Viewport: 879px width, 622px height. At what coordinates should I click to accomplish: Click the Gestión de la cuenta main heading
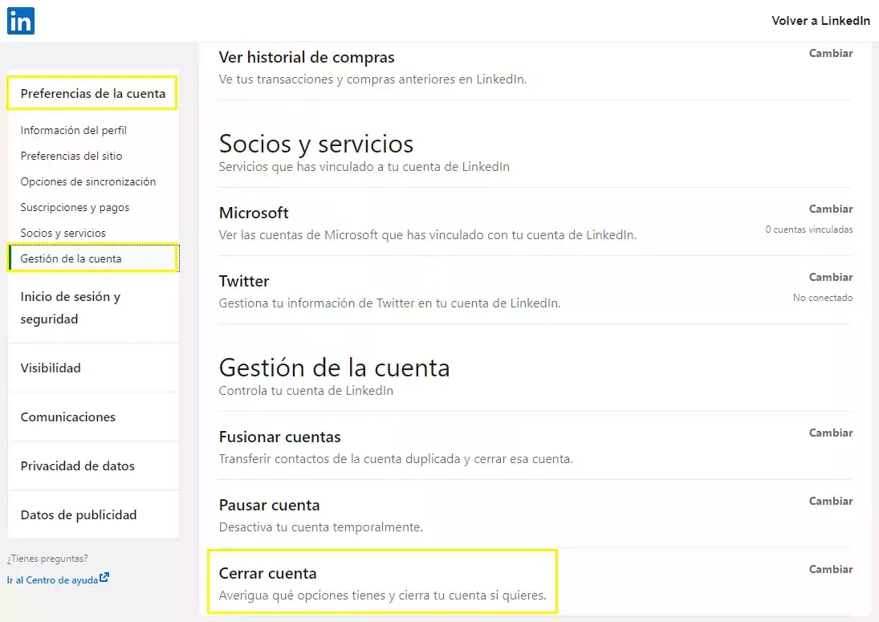click(334, 368)
